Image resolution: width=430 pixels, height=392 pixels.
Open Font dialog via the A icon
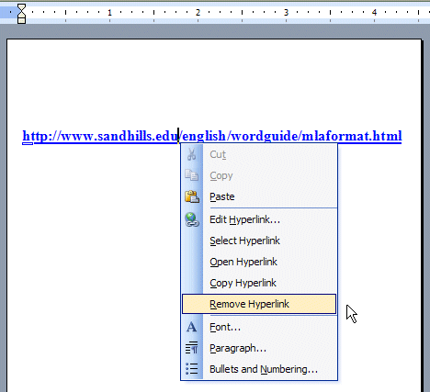click(192, 327)
